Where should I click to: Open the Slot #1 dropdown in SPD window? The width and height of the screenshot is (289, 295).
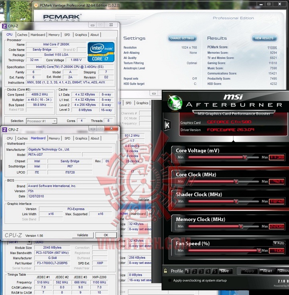tap(29, 242)
